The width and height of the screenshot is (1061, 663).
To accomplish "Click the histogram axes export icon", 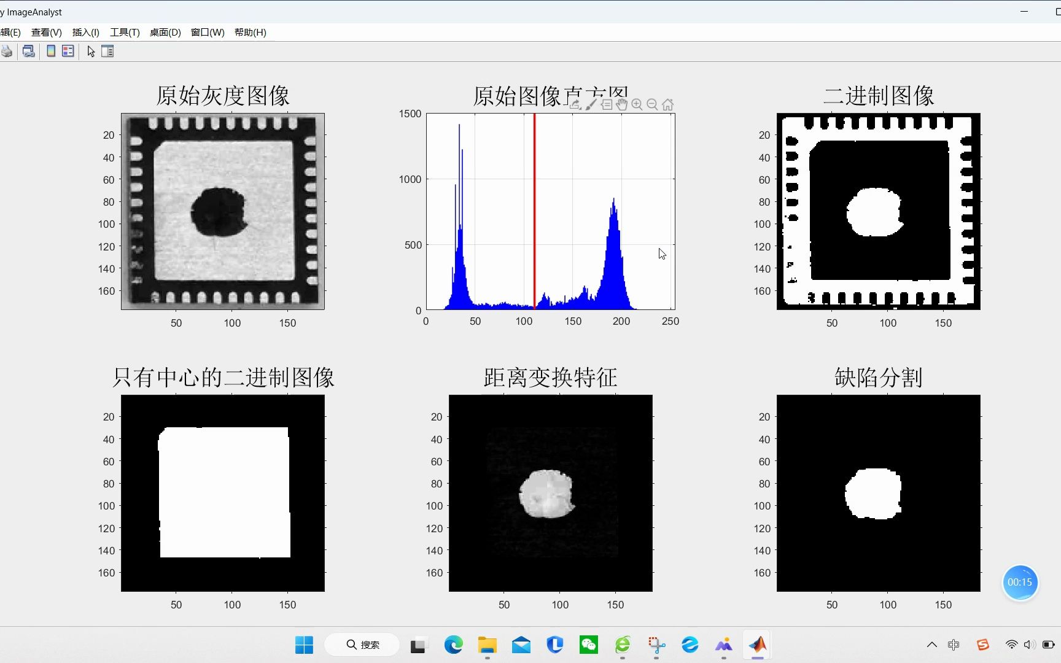I will [x=575, y=104].
